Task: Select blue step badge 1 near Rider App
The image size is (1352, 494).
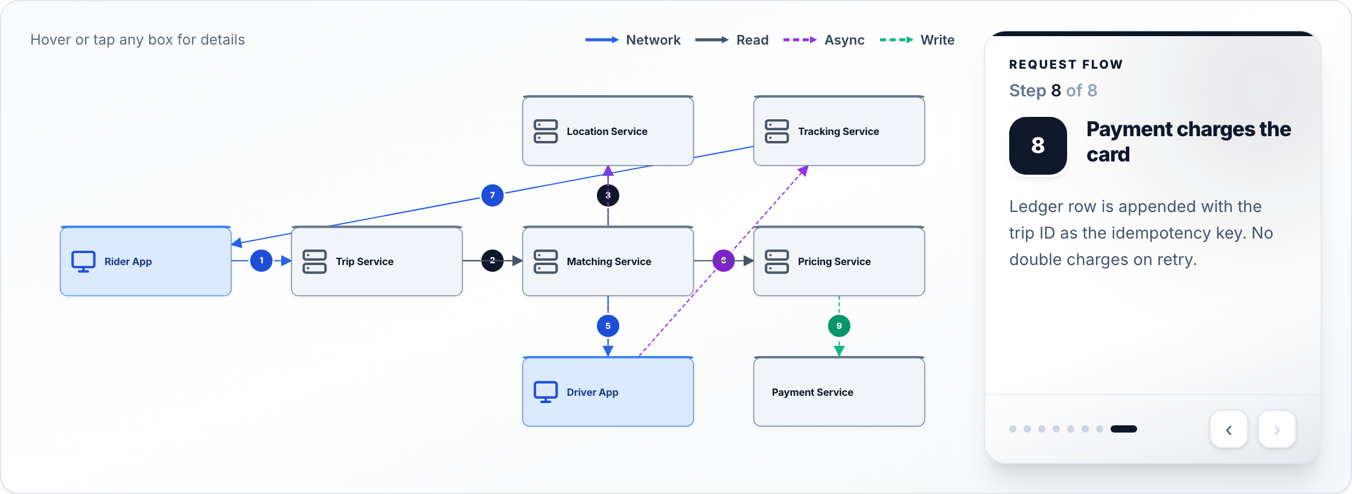Action: pos(261,261)
